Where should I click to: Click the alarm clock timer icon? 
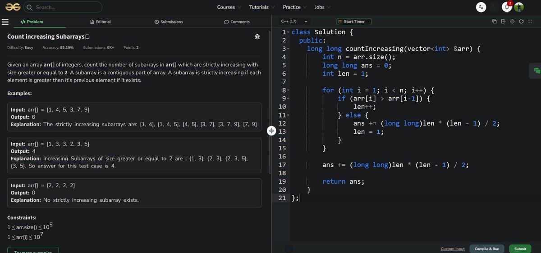[x=340, y=22]
